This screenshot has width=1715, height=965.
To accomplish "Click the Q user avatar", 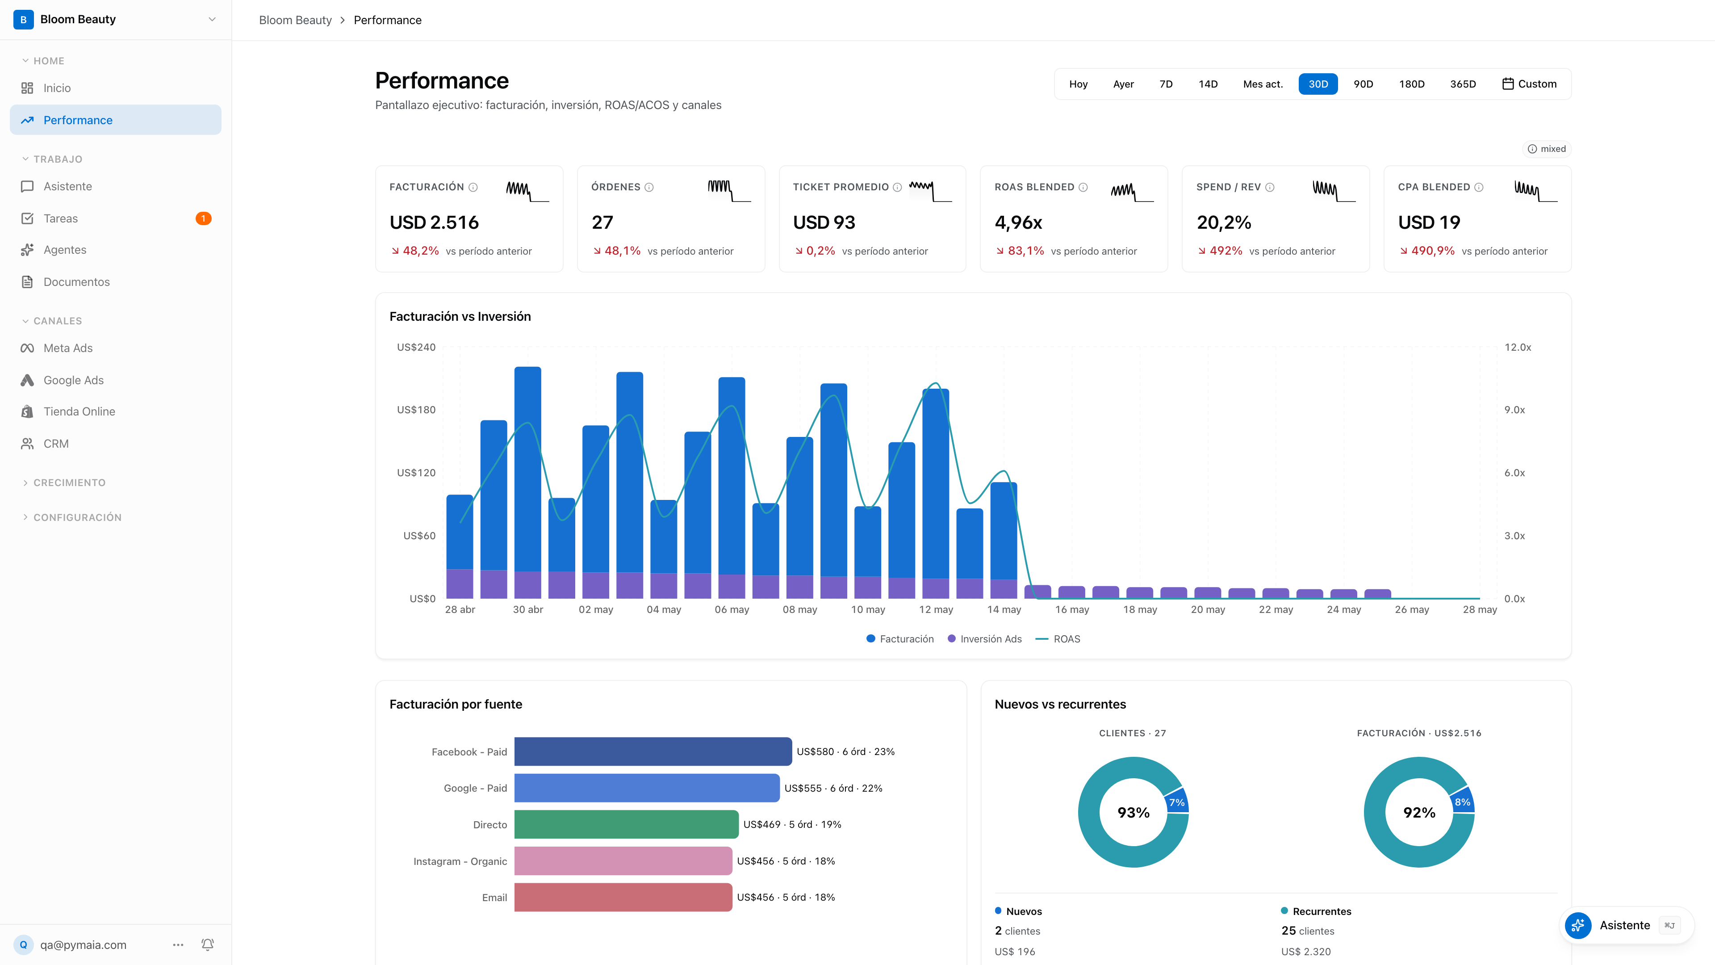I will pyautogui.click(x=23, y=944).
